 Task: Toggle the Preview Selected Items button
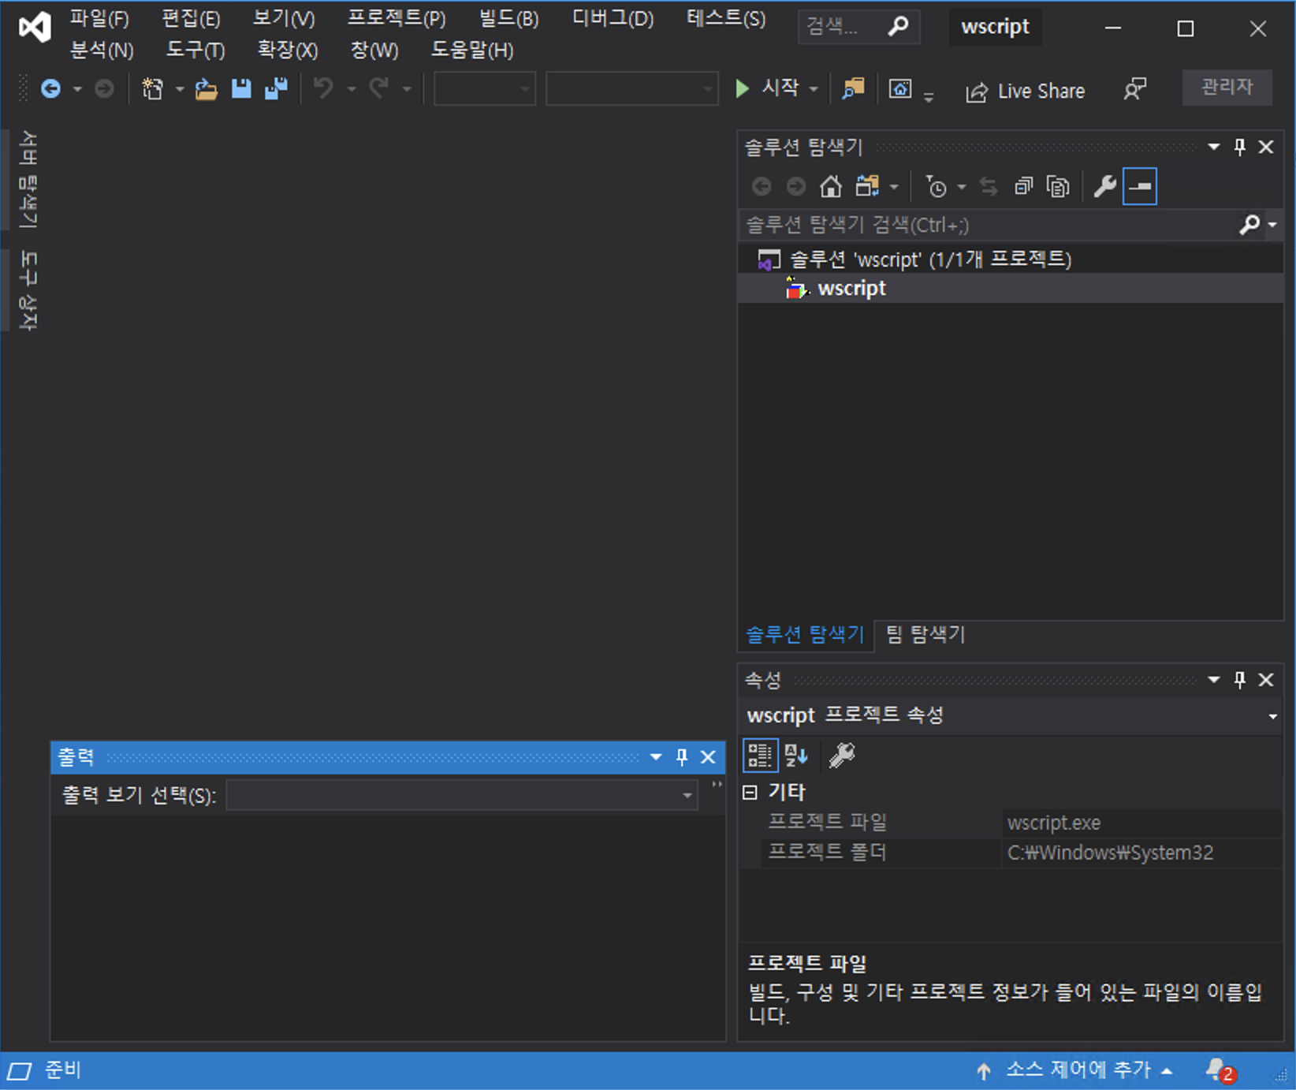point(1140,187)
